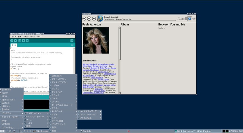The height and width of the screenshot is (133, 243).
Task: Click the GNU Image taskbar button
Action: click(41, 131)
